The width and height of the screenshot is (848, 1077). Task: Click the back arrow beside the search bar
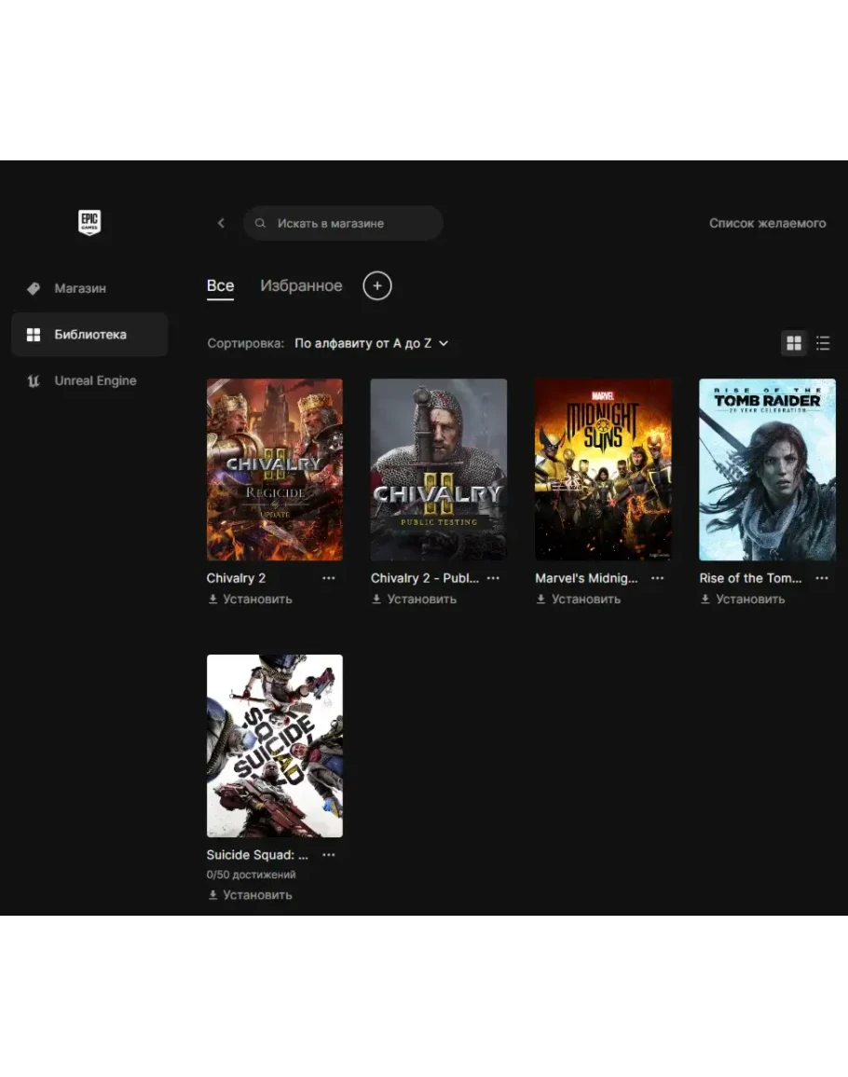(221, 224)
